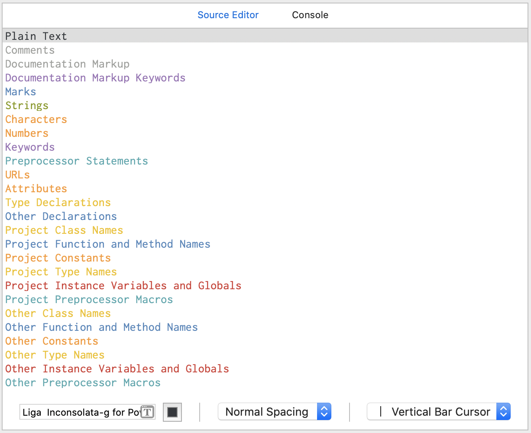This screenshot has width=531, height=433.
Task: Open the Normal Spacing dropdown
Action: (x=274, y=412)
